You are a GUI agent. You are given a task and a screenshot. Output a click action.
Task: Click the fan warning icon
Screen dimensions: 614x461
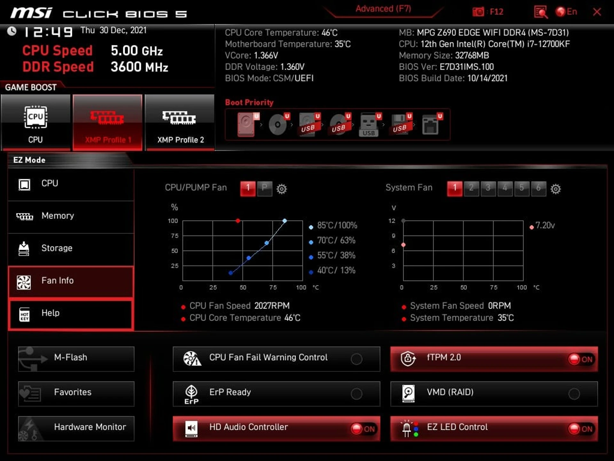tap(192, 359)
